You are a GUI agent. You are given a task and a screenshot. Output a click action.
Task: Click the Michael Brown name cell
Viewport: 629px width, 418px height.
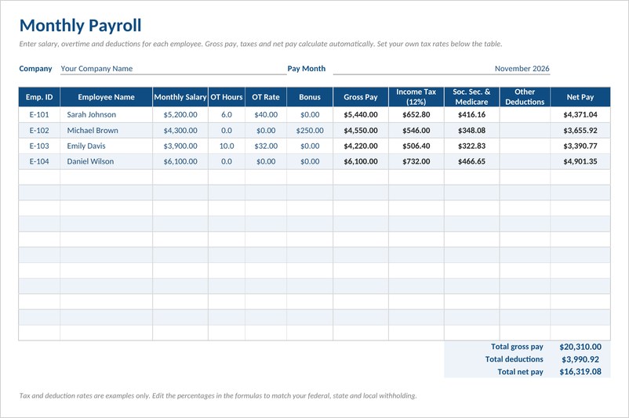[107, 131]
